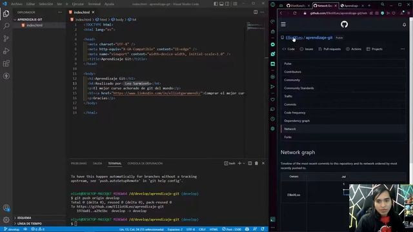The width and height of the screenshot is (413, 232).
Task: Open the new terminal profile dropdown arrow
Action: coord(244,163)
